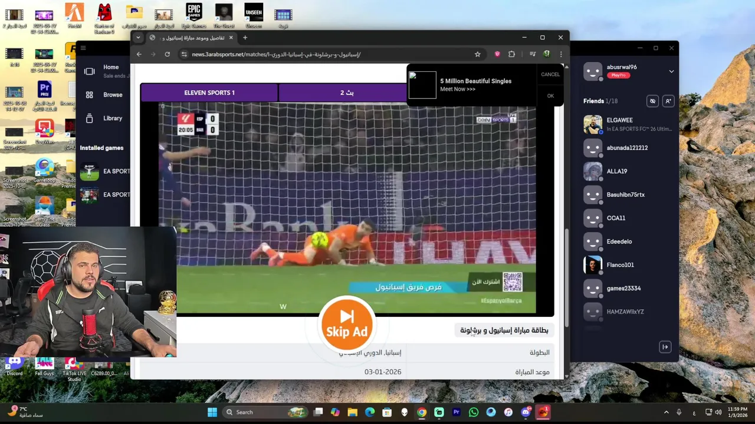Open the browser extensions puzzle icon
This screenshot has height=424, width=755.
pos(511,54)
